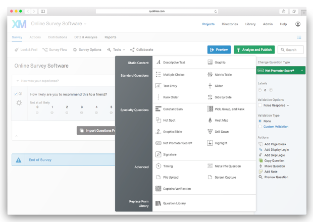Increase the Labels count

(271, 90)
